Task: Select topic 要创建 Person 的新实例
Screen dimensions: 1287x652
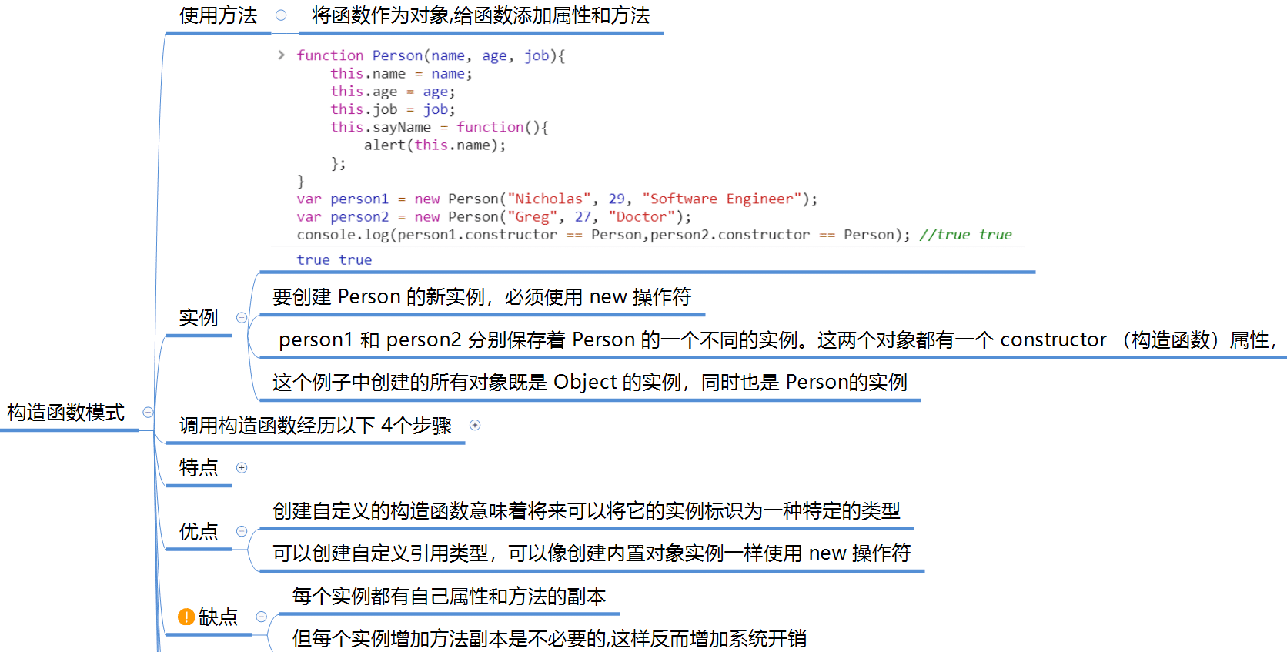Action: click(482, 297)
